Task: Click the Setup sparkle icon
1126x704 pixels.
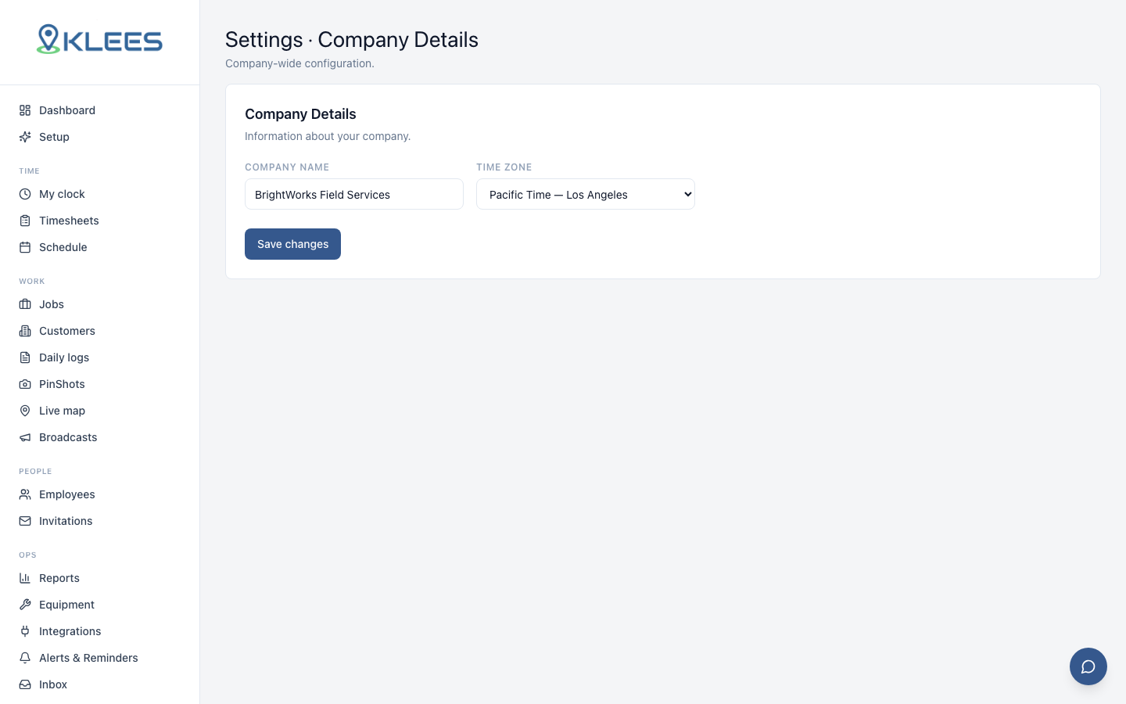Action: (x=25, y=137)
